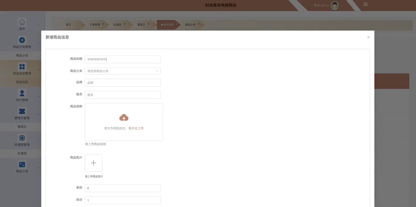Switch to the 首页 breadcrumb tab
The image size is (416, 207).
click(68, 25)
